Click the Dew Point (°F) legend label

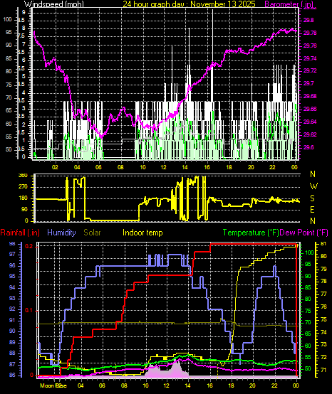(x=304, y=233)
